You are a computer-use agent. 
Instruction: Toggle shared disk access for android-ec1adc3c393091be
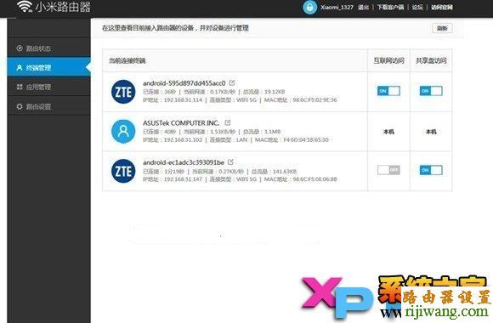click(431, 170)
